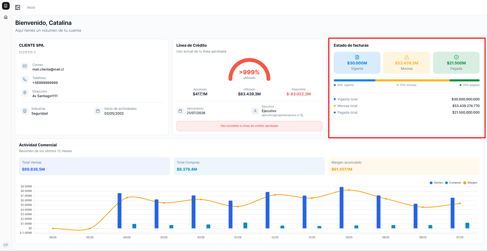Select the Vigente $30.000M card
This screenshot has width=487, height=251.
pos(357,63)
